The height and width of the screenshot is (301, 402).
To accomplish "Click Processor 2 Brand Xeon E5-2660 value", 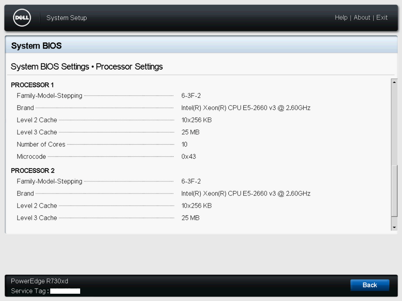I will pos(246,193).
